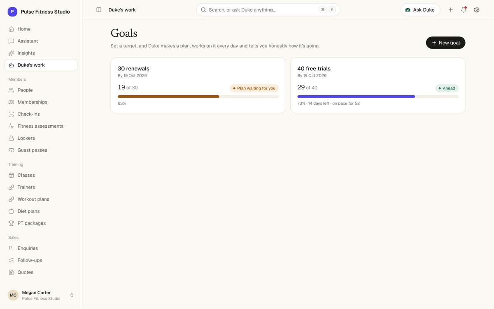
Task: Click the New goal button
Action: (445, 43)
